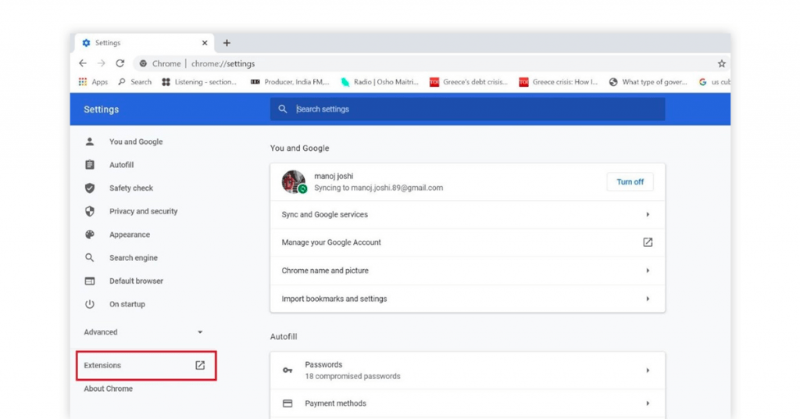Open the Search bookmark
800x419 pixels.
pos(134,81)
